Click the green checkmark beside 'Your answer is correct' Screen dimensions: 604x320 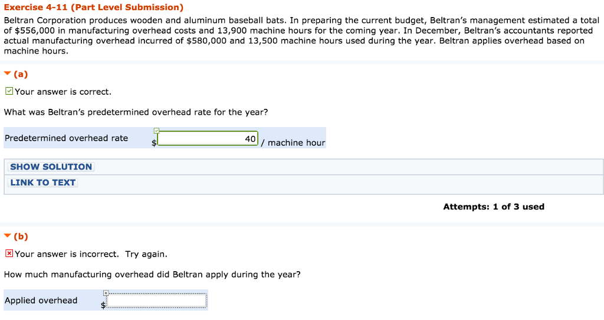click(x=9, y=91)
